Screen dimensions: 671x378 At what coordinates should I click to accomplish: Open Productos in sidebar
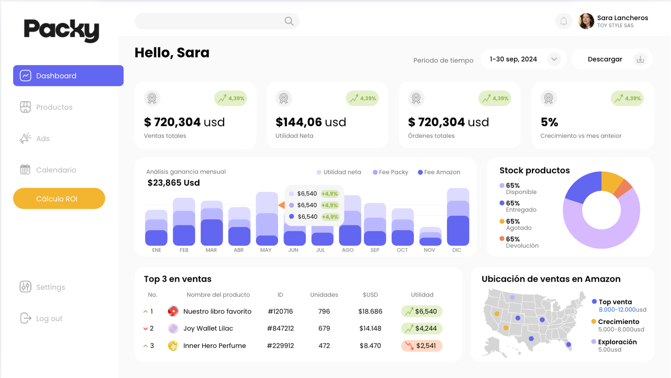(46, 107)
